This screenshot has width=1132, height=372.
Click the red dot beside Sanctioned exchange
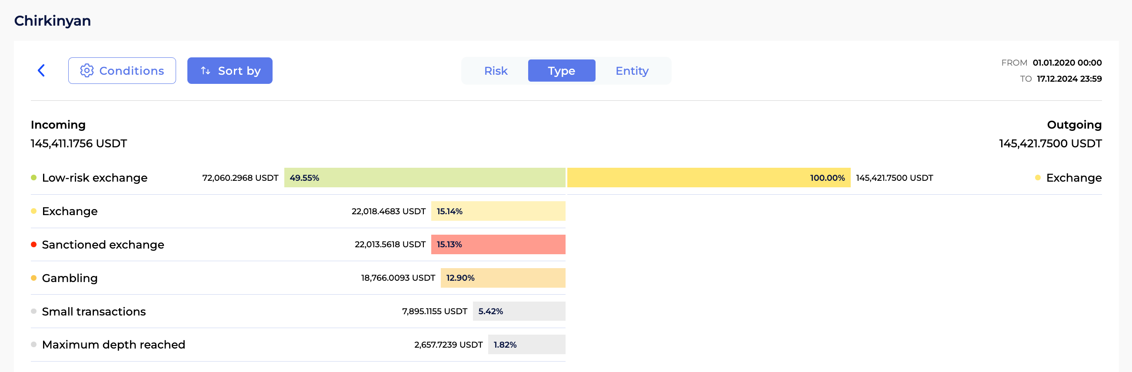click(x=34, y=245)
